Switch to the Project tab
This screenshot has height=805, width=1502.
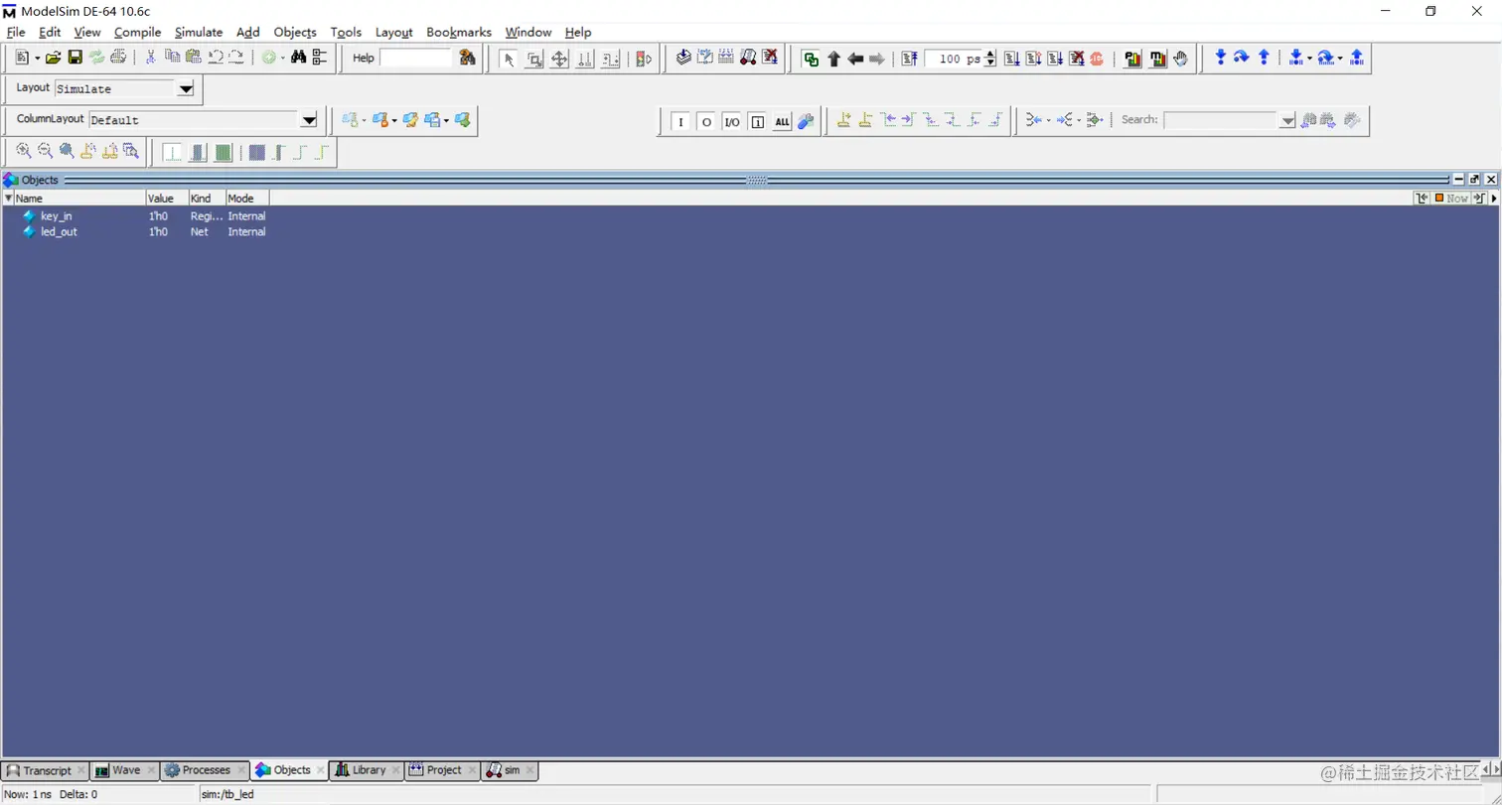(444, 770)
